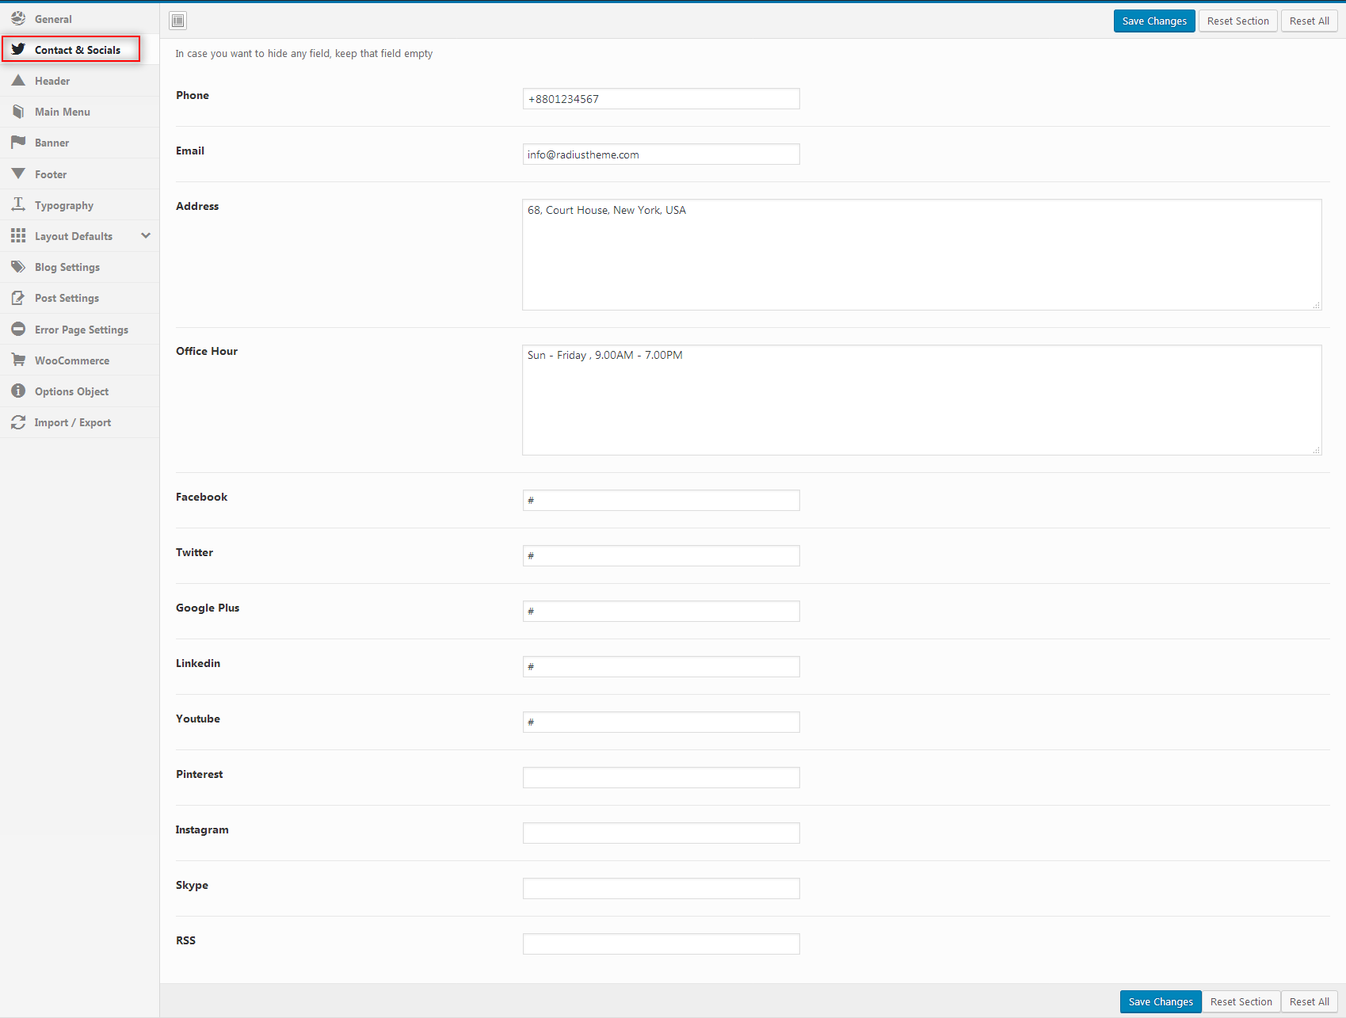Click the Twitter bird icon beside Contact & Socials
Image resolution: width=1346 pixels, height=1018 pixels.
coord(18,49)
